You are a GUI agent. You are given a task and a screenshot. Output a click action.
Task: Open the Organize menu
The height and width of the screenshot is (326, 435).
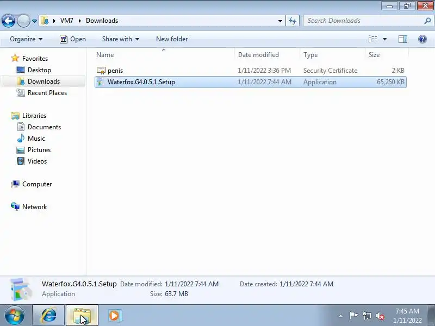[x=26, y=39]
